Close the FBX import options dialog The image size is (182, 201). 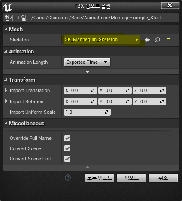(170, 6)
